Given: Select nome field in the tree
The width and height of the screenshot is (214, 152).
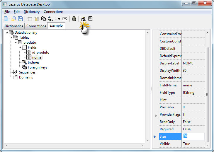Looking at the screenshot, I should [x=37, y=57].
